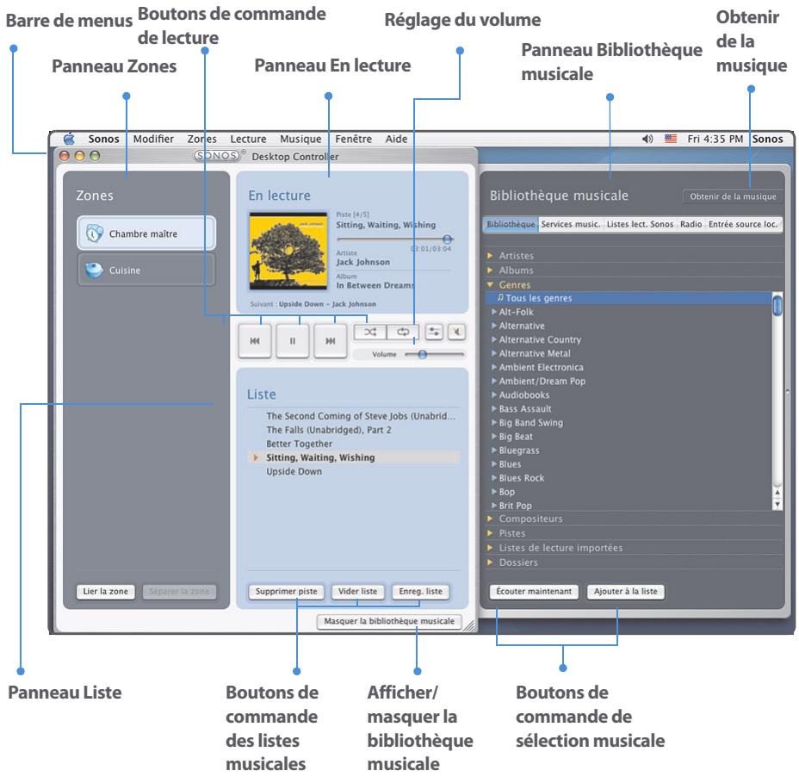
Task: Select the Big Band Swing genre
Action: [x=531, y=423]
